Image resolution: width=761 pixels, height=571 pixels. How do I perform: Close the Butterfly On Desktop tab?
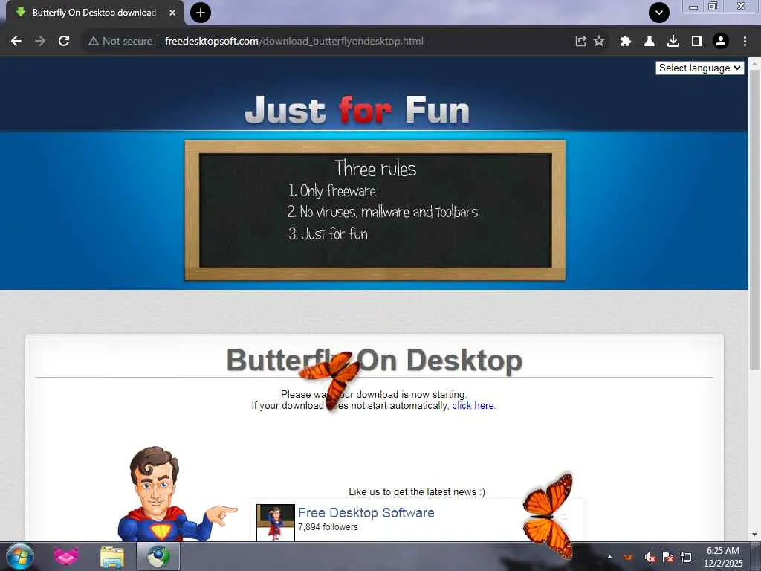172,13
